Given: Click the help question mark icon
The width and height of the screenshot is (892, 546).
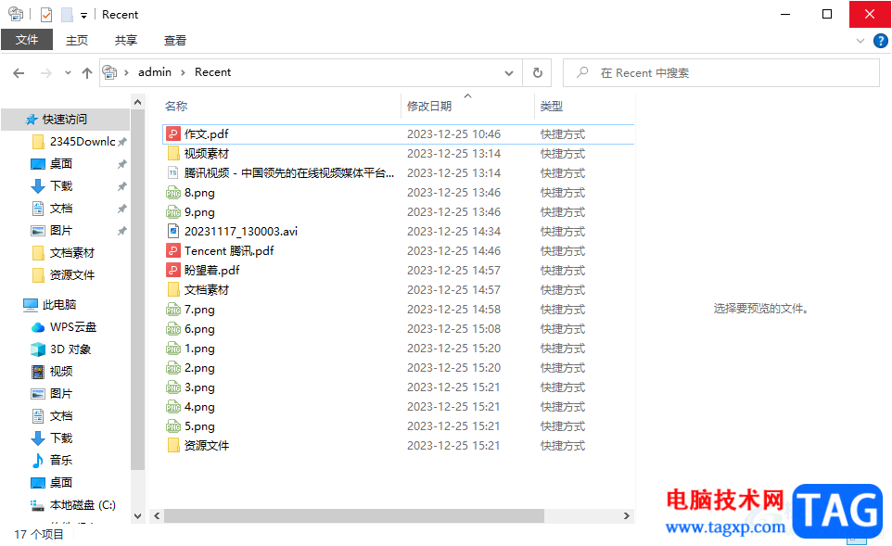Looking at the screenshot, I should pyautogui.click(x=881, y=41).
